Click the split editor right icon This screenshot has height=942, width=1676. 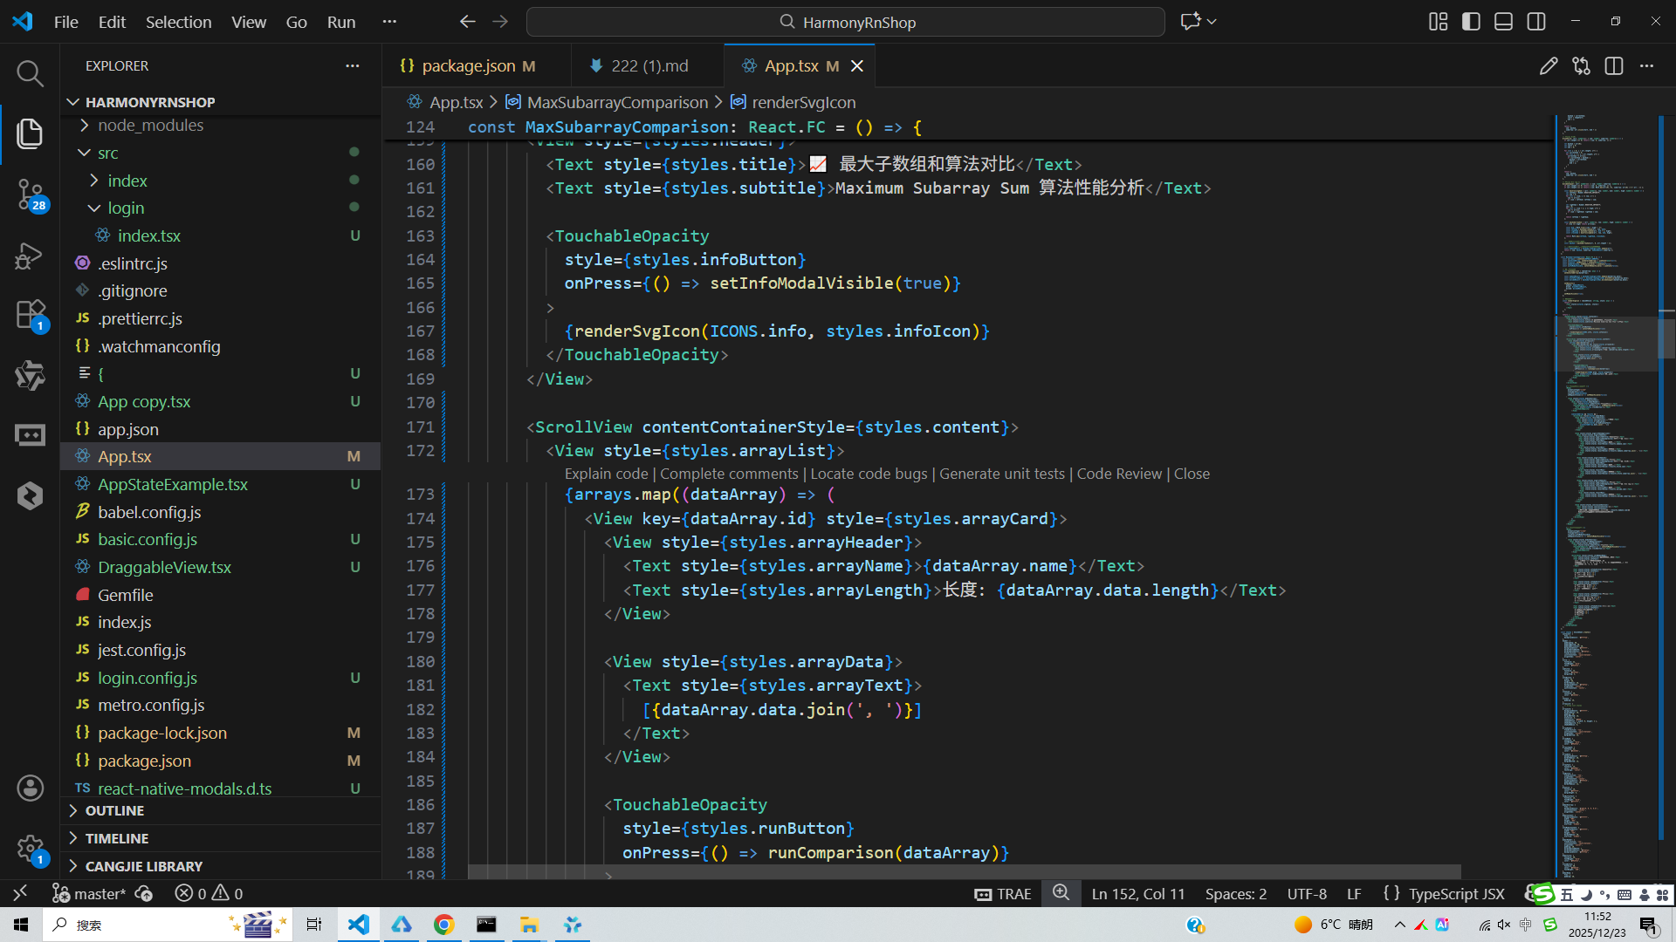(x=1613, y=66)
